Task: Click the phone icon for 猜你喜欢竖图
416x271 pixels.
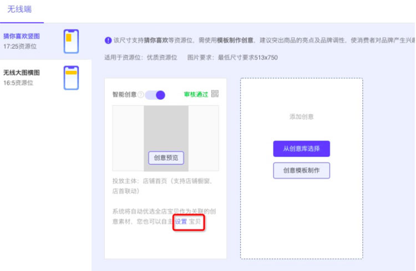Action: (x=71, y=41)
